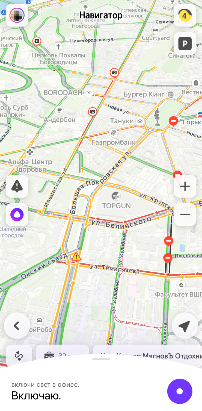Select the work briefcase route shortcut
The height and width of the screenshot is (411, 202).
[x=63, y=355]
